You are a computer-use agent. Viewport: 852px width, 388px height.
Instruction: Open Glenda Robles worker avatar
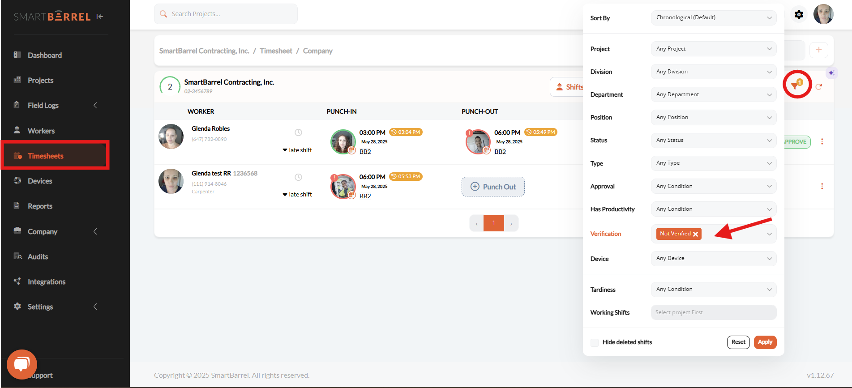pyautogui.click(x=171, y=136)
